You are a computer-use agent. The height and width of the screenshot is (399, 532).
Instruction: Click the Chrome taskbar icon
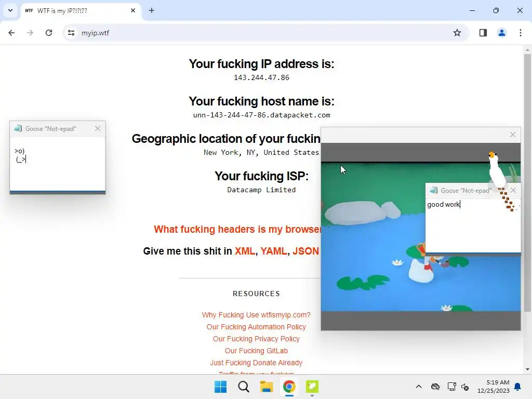click(289, 387)
